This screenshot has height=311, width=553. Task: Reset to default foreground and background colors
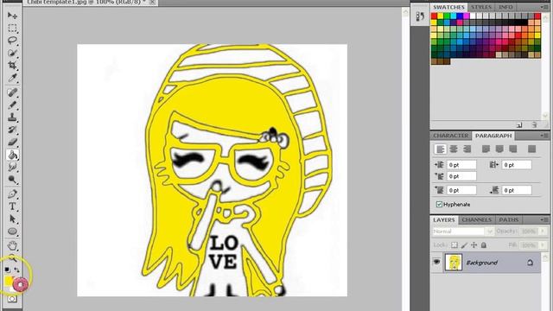[7, 270]
